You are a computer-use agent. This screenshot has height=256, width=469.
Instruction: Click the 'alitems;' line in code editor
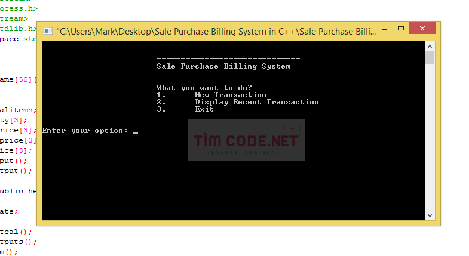click(x=19, y=110)
